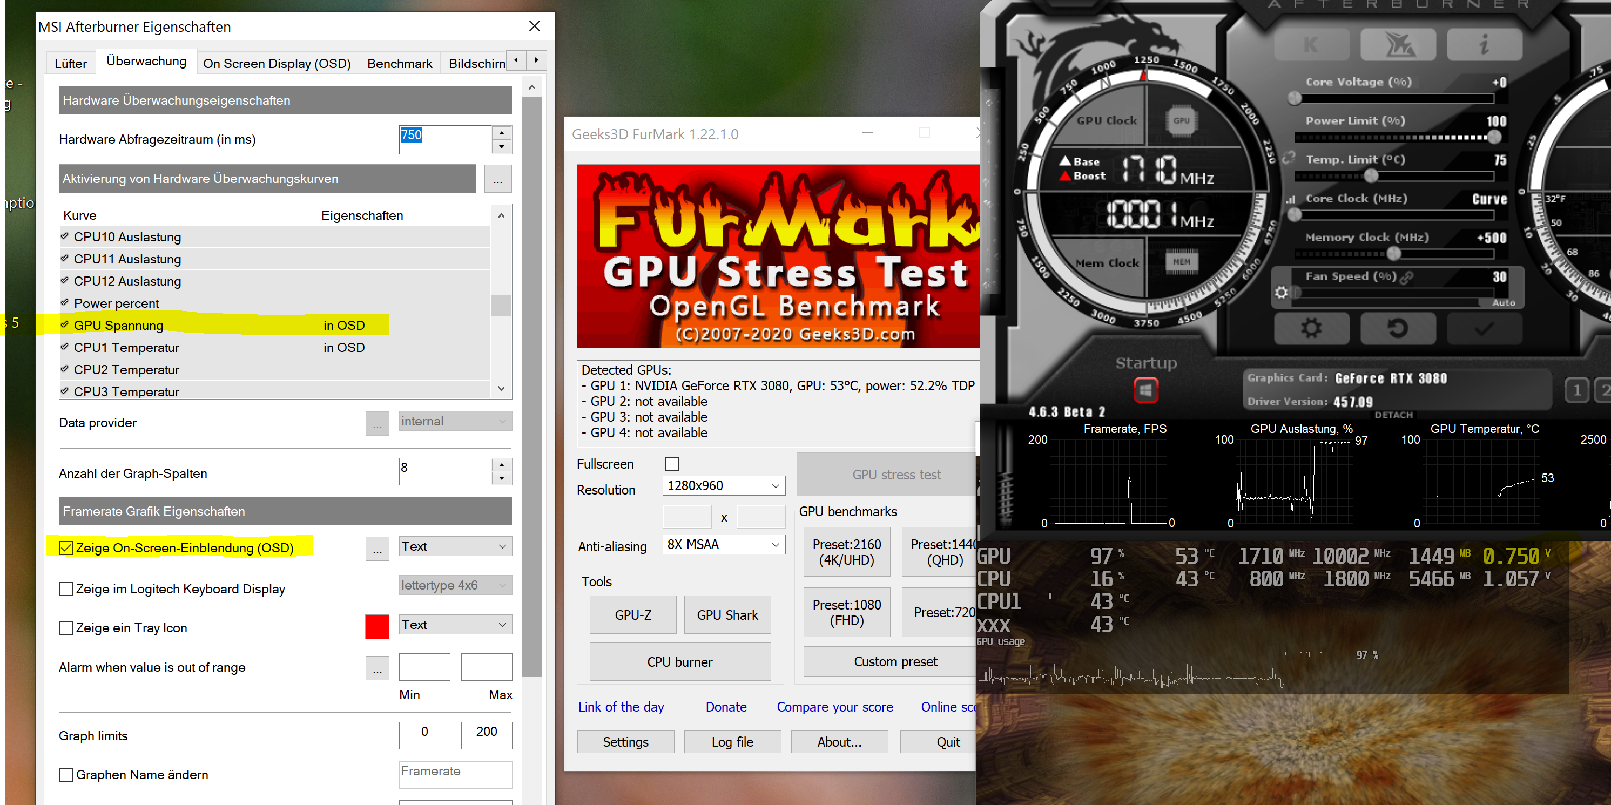Click the Afterburner settings gear button
The width and height of the screenshot is (1611, 805).
click(1311, 328)
